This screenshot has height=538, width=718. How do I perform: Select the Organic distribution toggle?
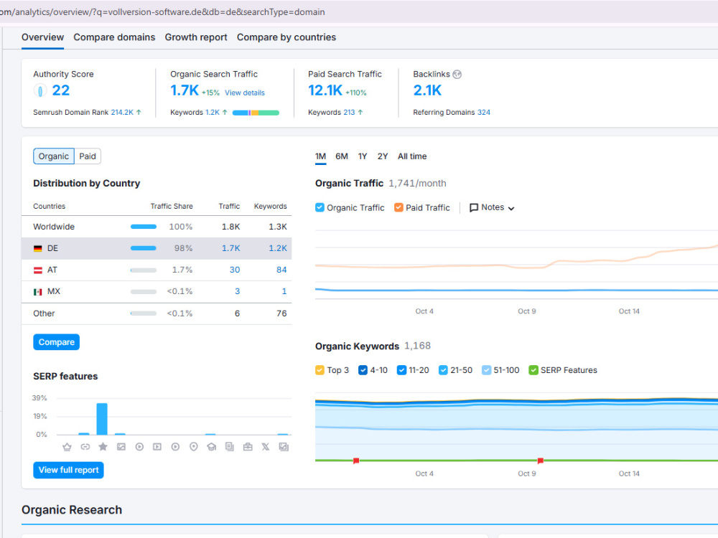tap(54, 156)
